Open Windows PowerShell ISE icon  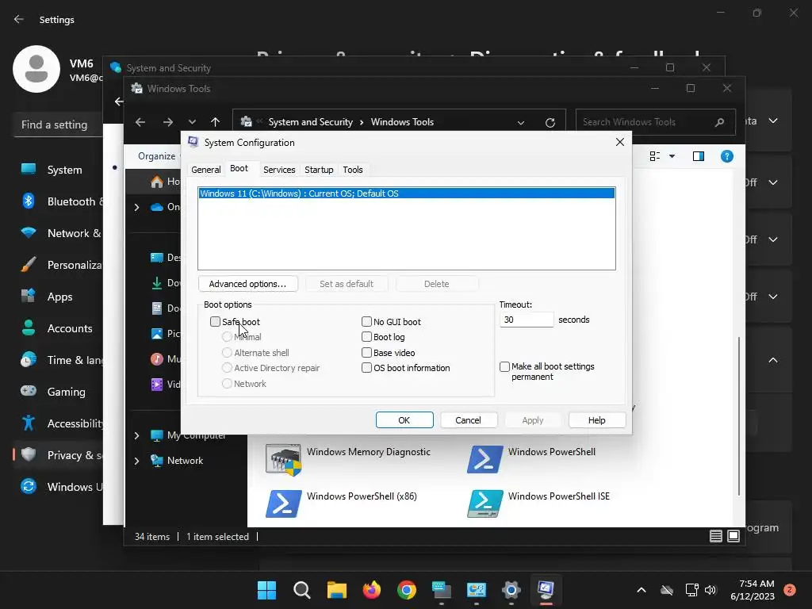pyautogui.click(x=485, y=504)
